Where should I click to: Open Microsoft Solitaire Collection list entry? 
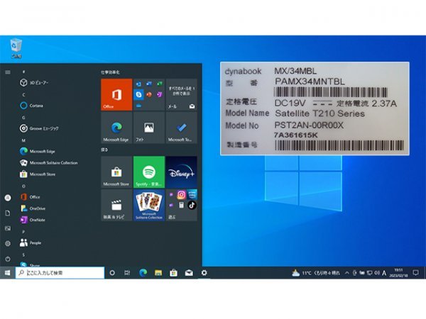[48, 163]
